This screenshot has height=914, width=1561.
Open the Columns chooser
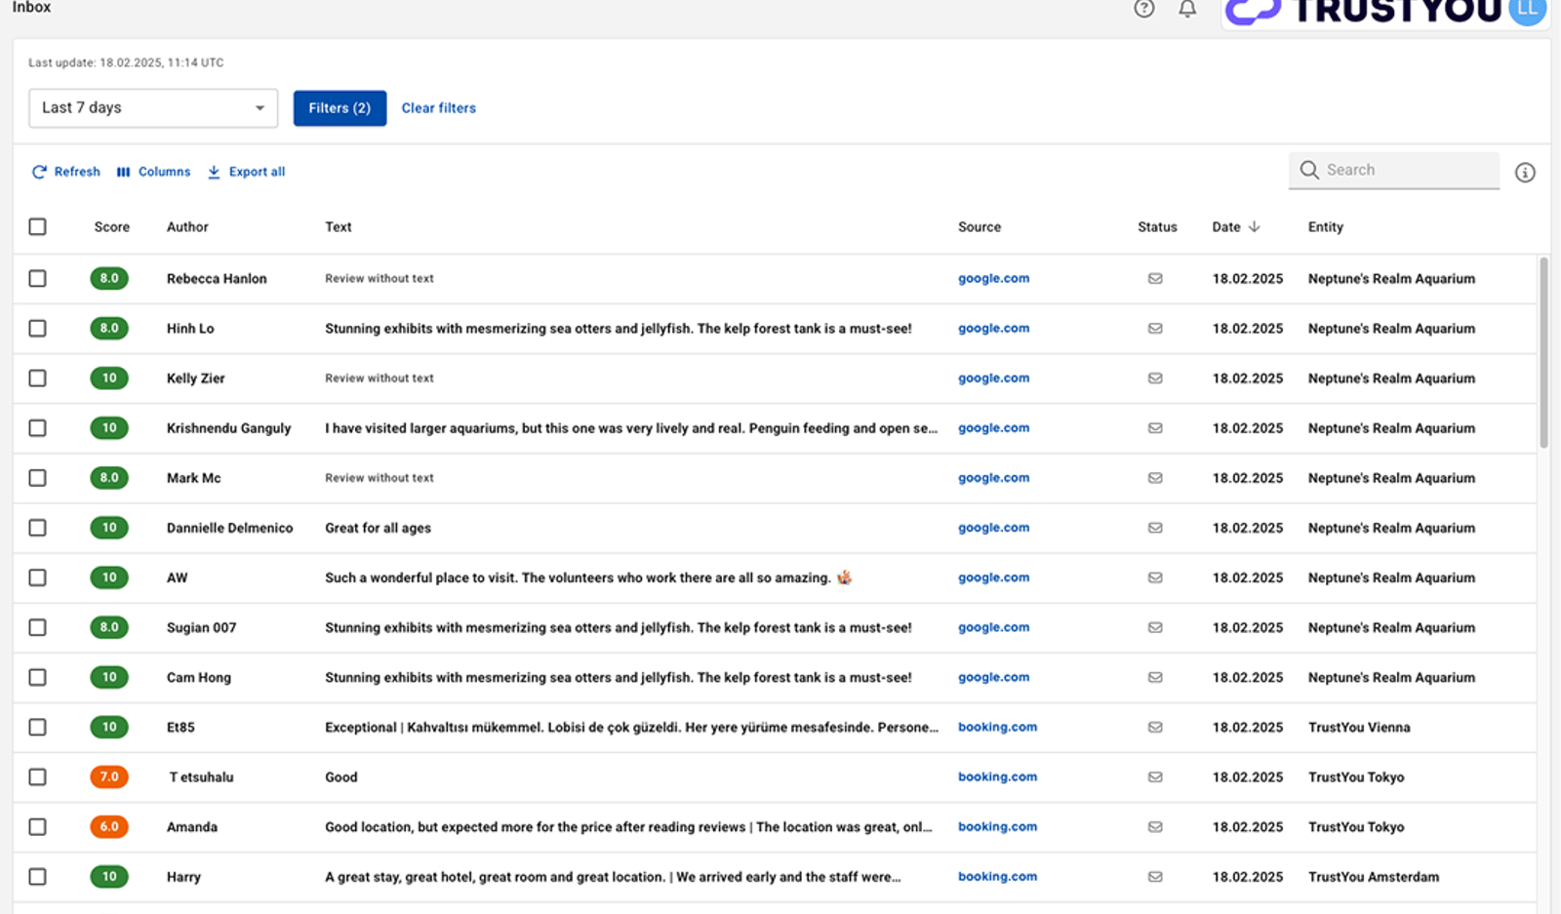[153, 172]
